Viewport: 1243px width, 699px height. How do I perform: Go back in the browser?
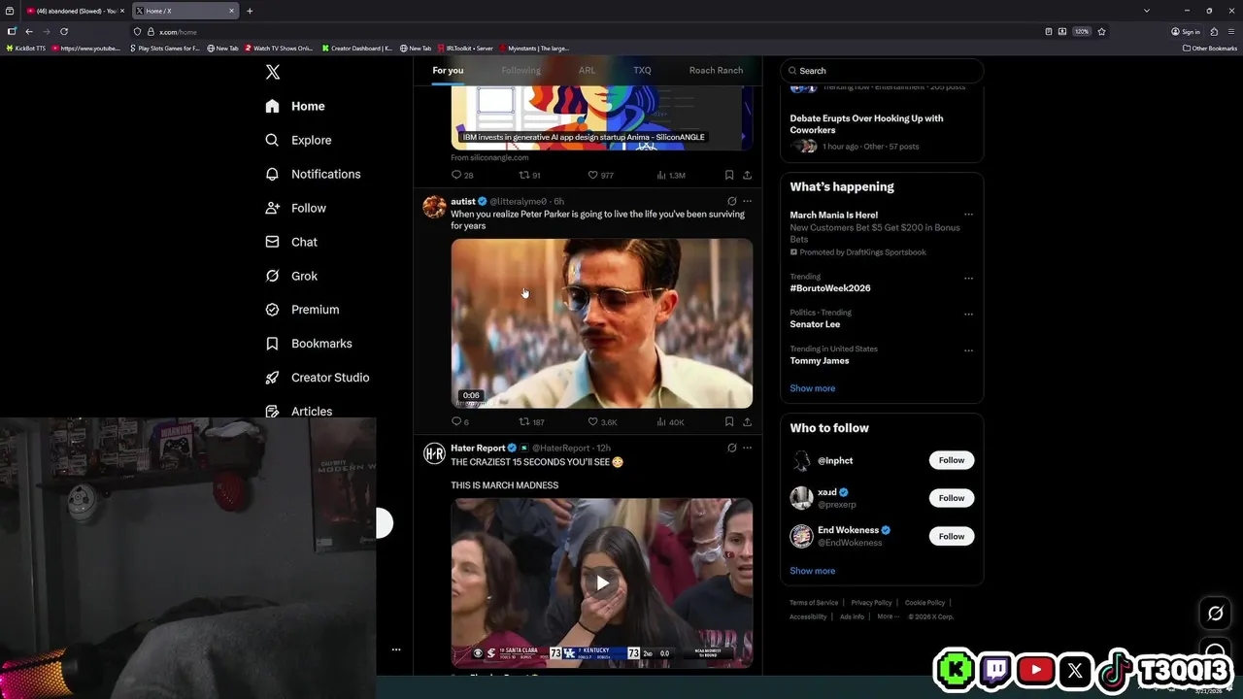pos(29,31)
